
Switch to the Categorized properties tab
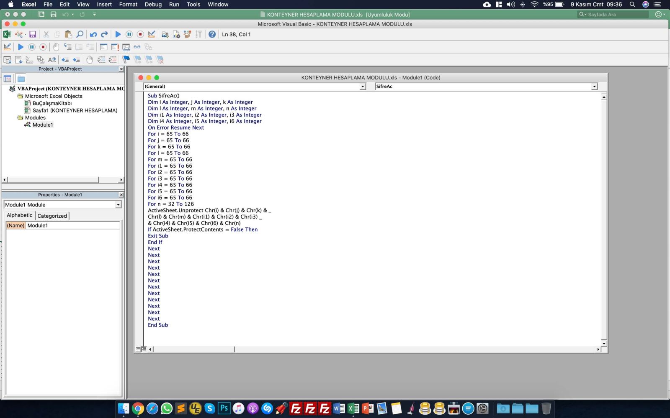pyautogui.click(x=52, y=216)
